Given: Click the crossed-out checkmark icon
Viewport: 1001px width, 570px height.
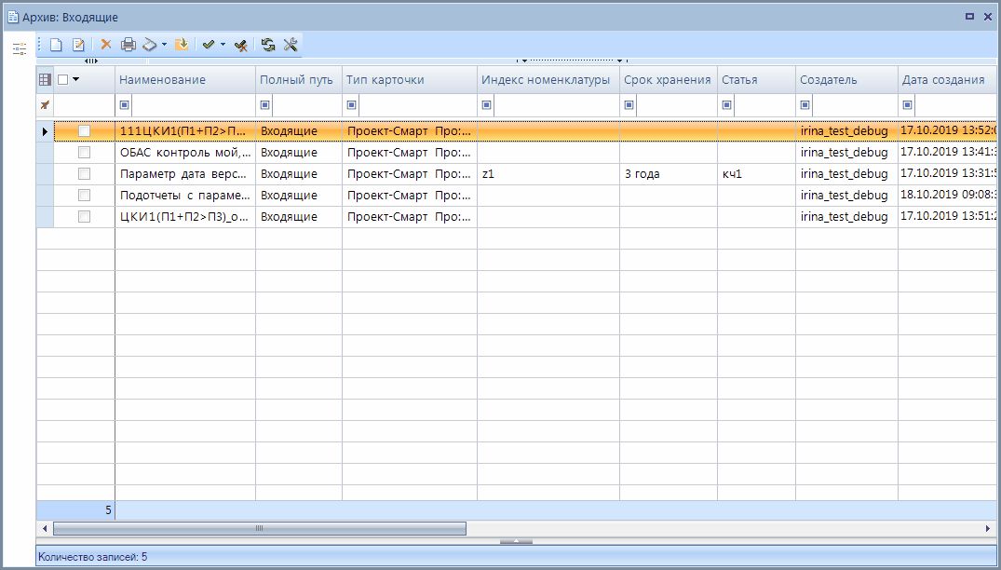Looking at the screenshot, I should 241,45.
